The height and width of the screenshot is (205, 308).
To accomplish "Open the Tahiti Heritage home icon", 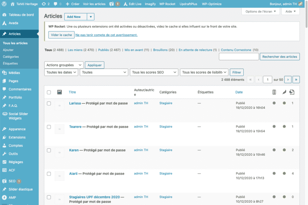I will click(x=13, y=4).
